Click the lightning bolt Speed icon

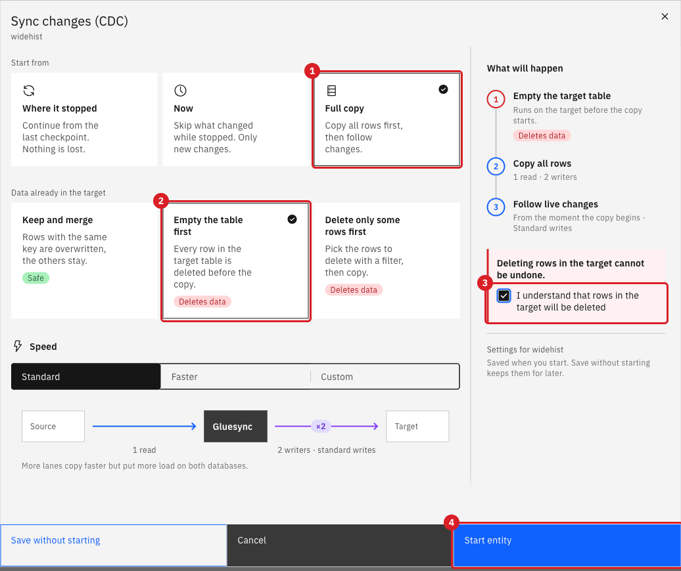[18, 346]
